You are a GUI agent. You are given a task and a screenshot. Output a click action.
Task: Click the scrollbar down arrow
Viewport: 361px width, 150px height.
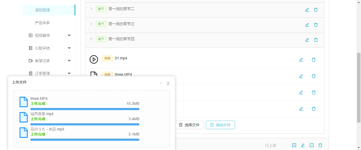(359, 148)
